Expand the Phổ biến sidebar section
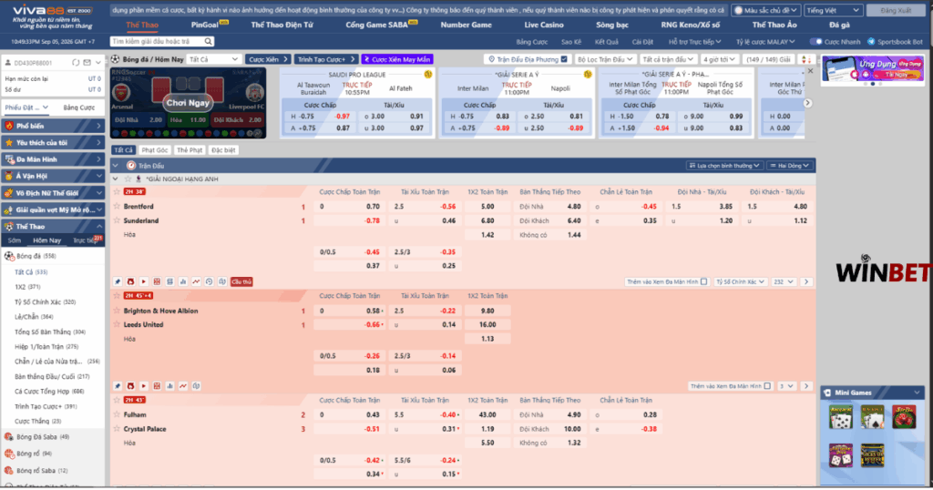 tap(52, 126)
